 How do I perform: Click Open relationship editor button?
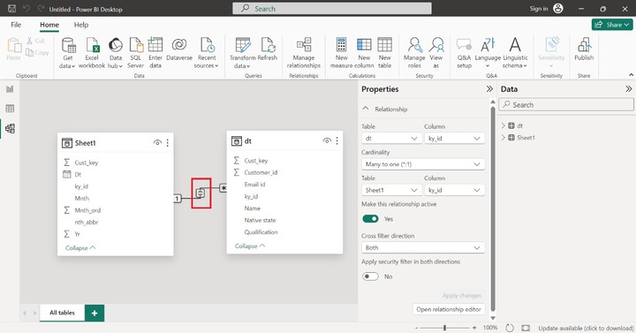pos(449,309)
